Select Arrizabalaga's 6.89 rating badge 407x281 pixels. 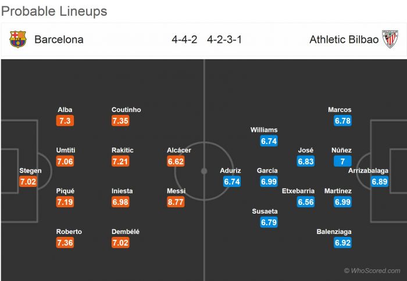point(380,182)
